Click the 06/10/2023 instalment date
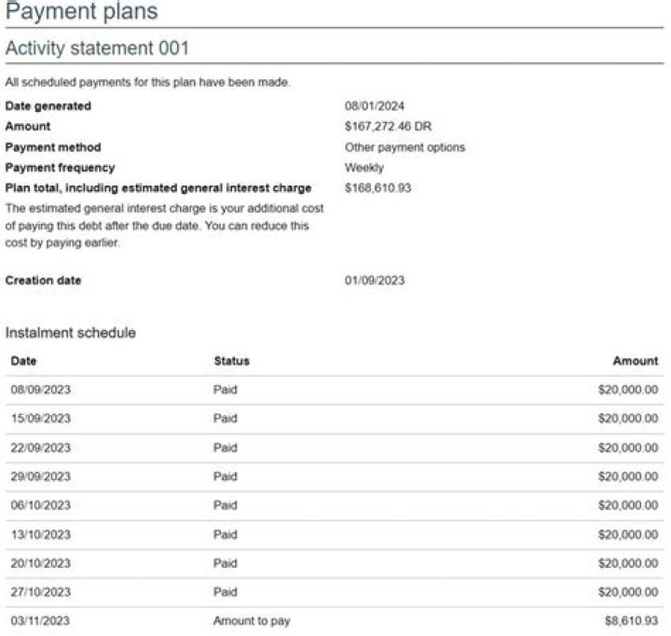 click(40, 505)
